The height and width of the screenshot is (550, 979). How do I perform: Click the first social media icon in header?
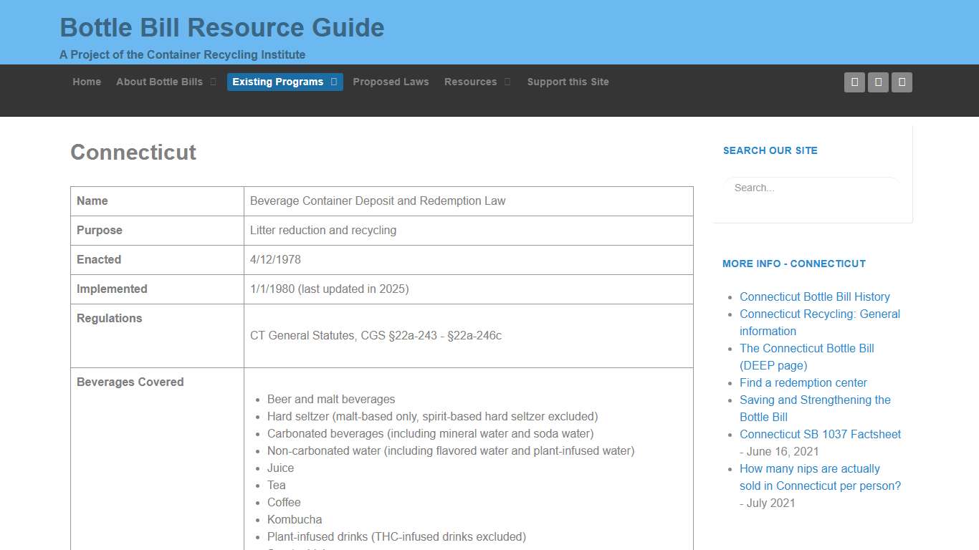point(854,82)
